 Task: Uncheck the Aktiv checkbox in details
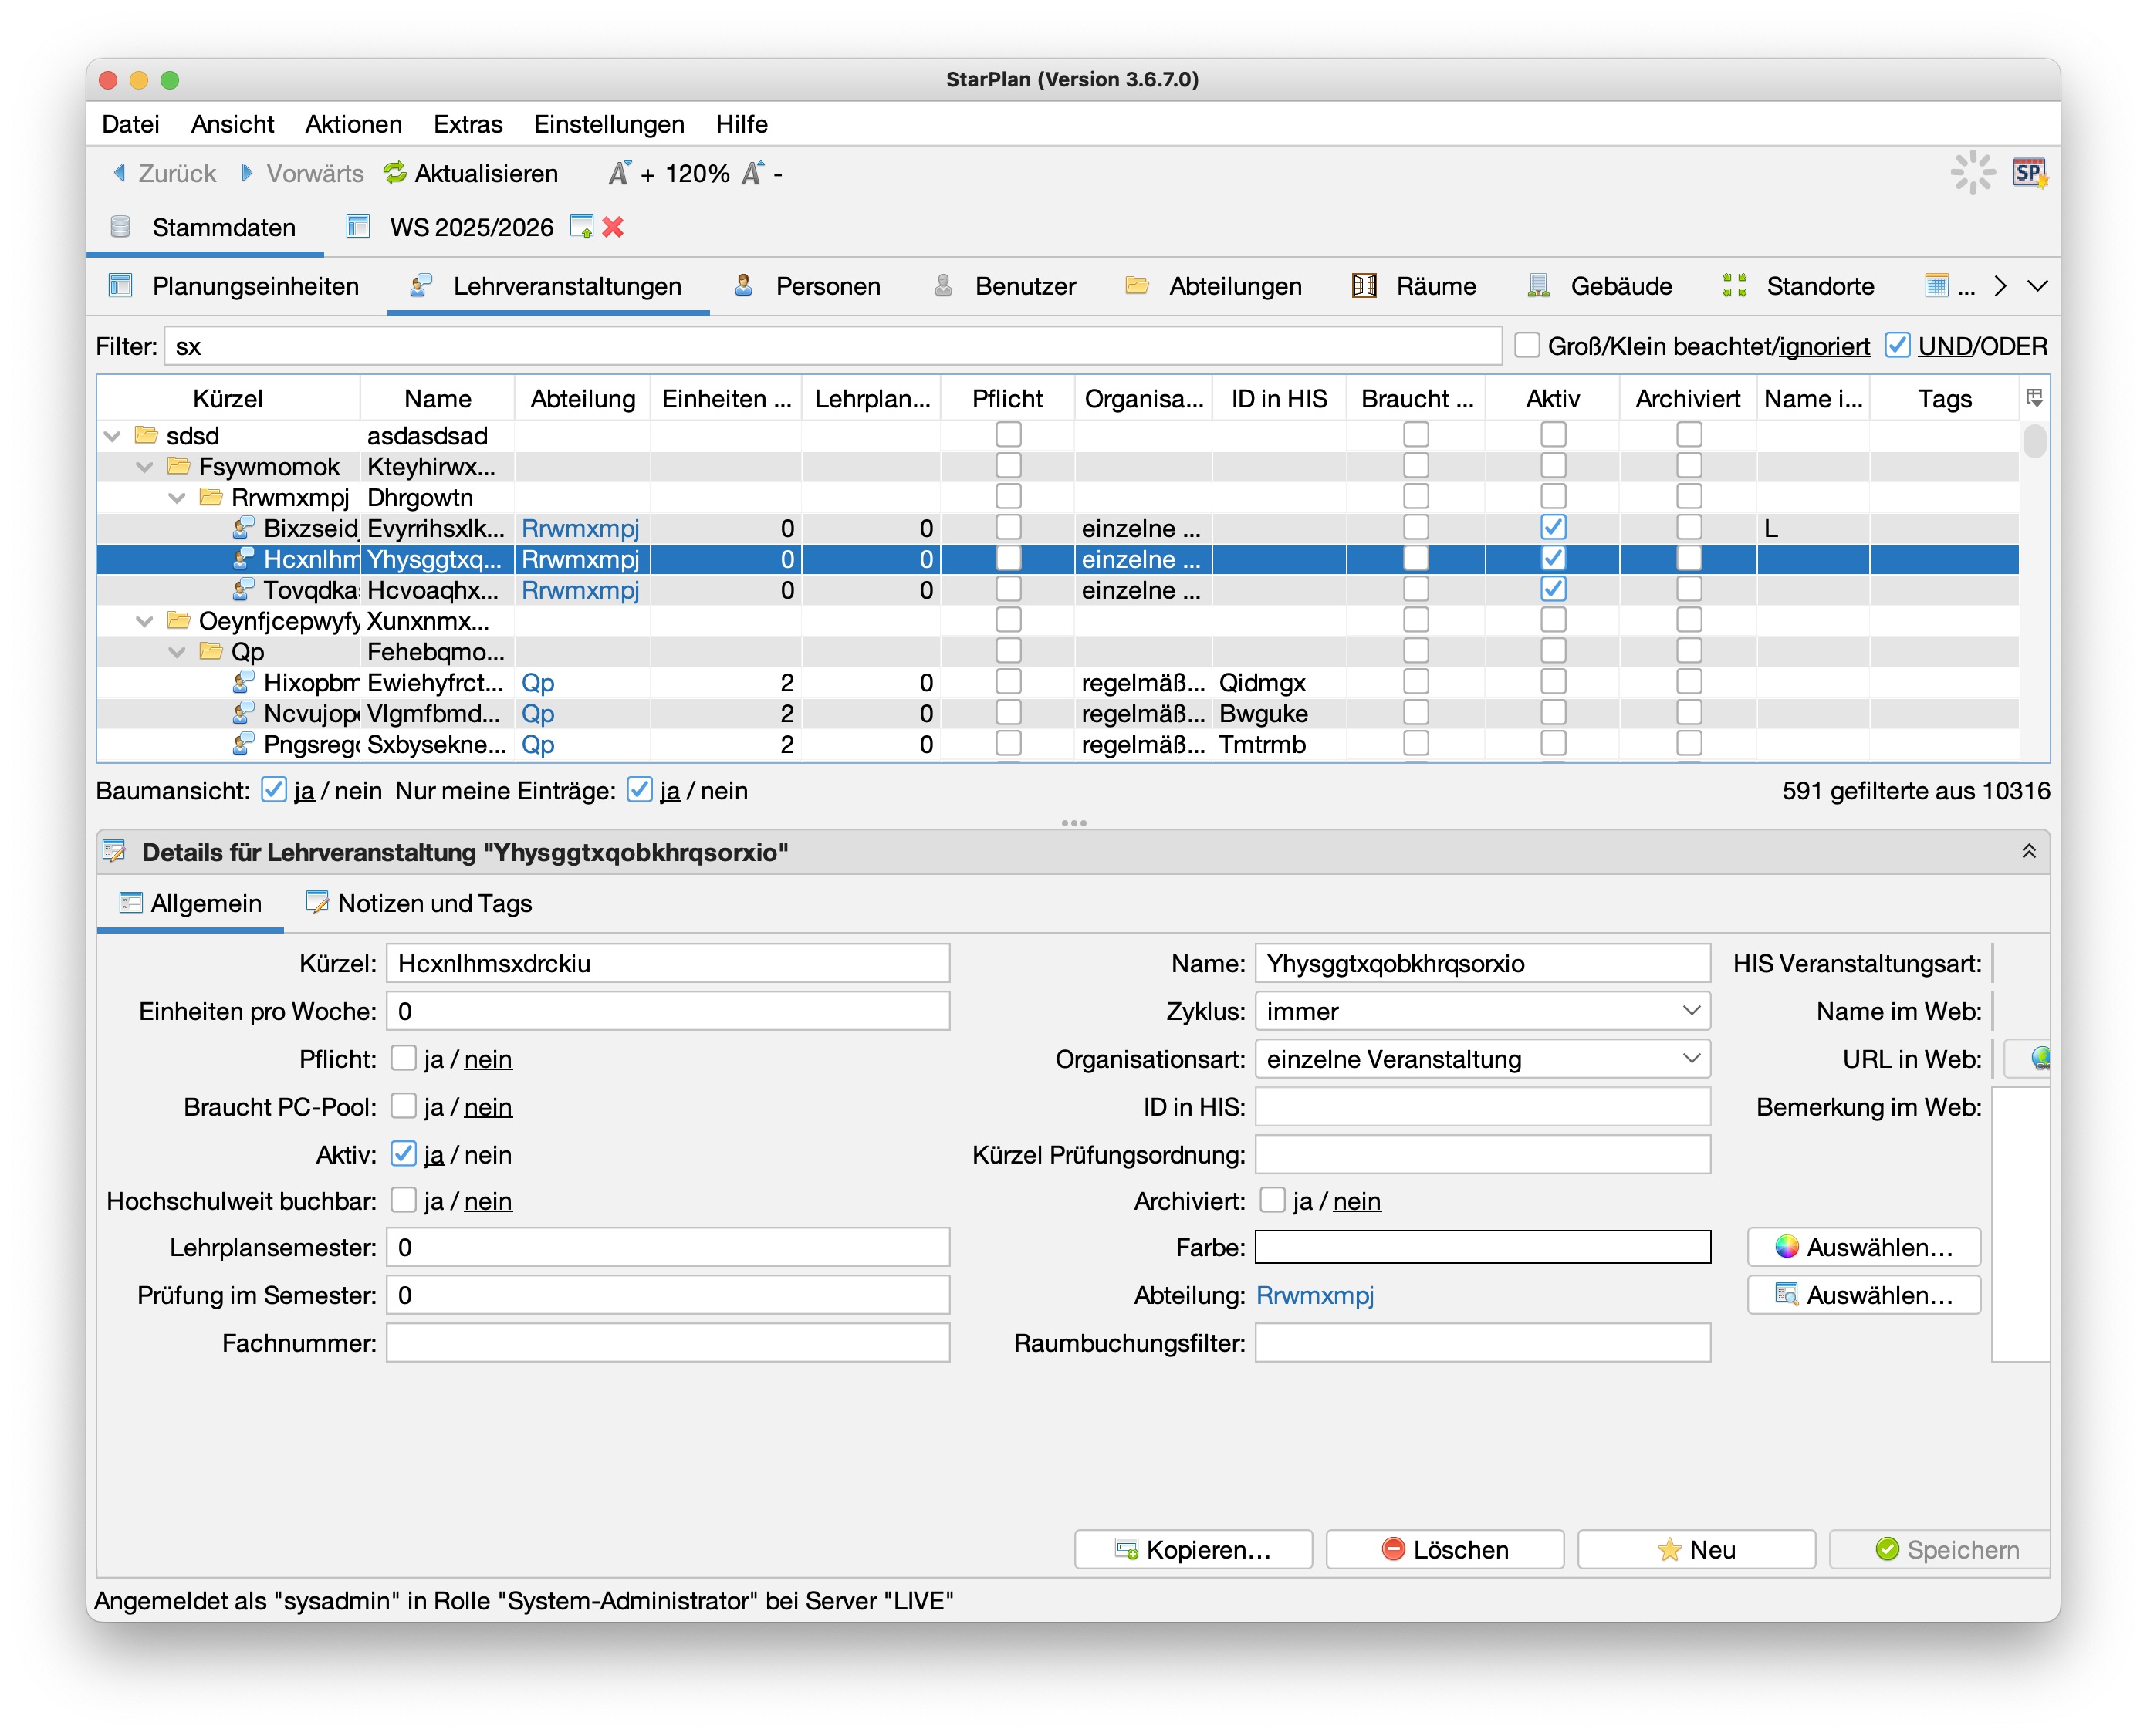point(403,1154)
